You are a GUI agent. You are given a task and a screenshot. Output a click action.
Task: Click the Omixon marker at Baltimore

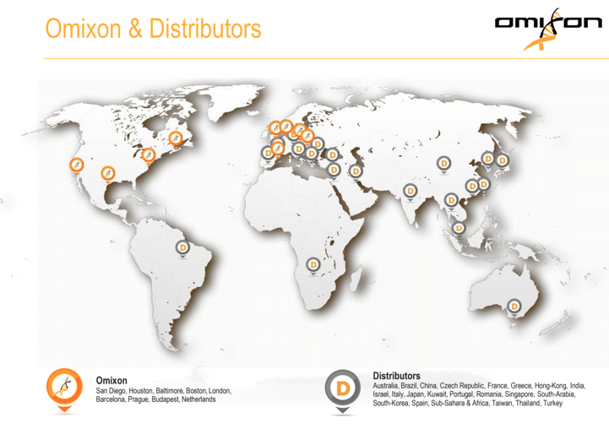pyautogui.click(x=148, y=155)
